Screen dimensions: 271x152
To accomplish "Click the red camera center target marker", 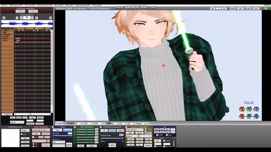I will tap(163, 65).
